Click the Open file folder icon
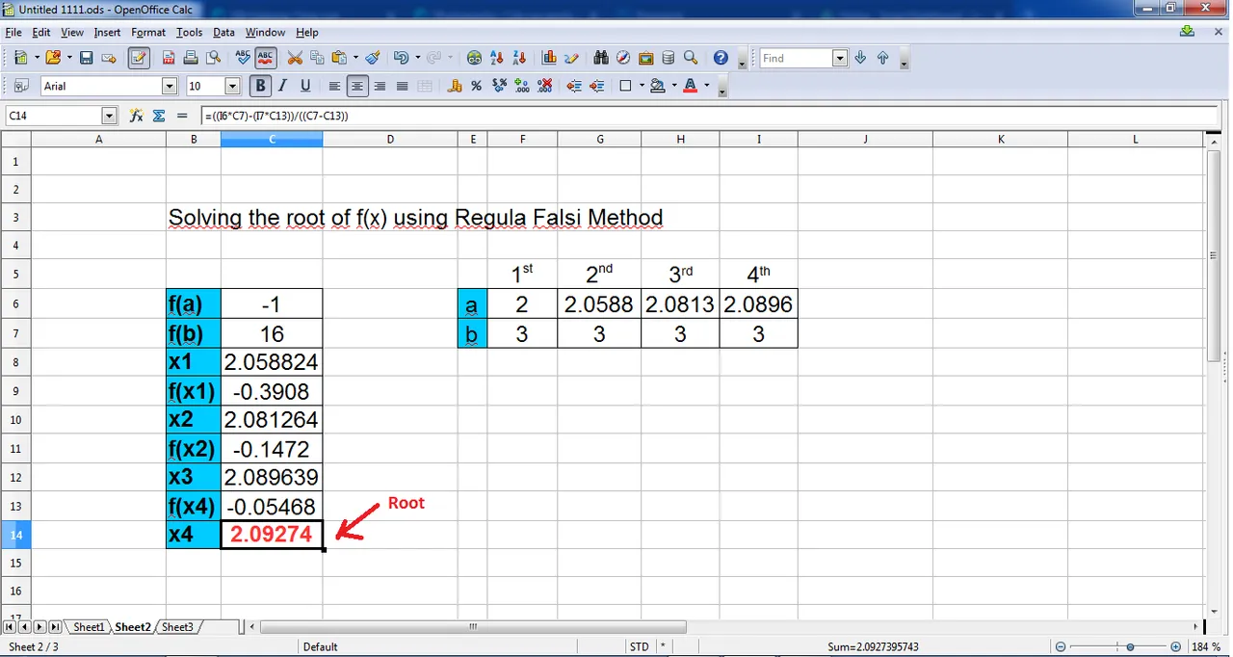 (x=53, y=59)
